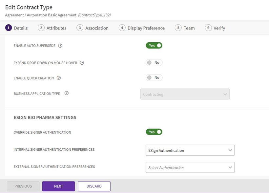Click the PREVIOUS button

23,186
